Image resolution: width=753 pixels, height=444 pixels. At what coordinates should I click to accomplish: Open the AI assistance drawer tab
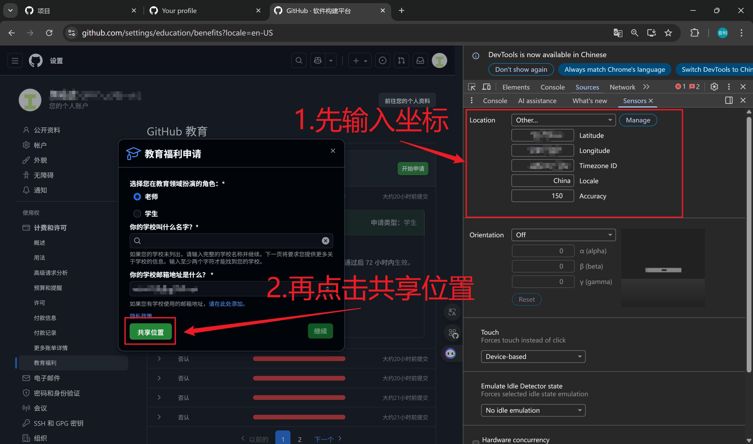click(x=537, y=101)
